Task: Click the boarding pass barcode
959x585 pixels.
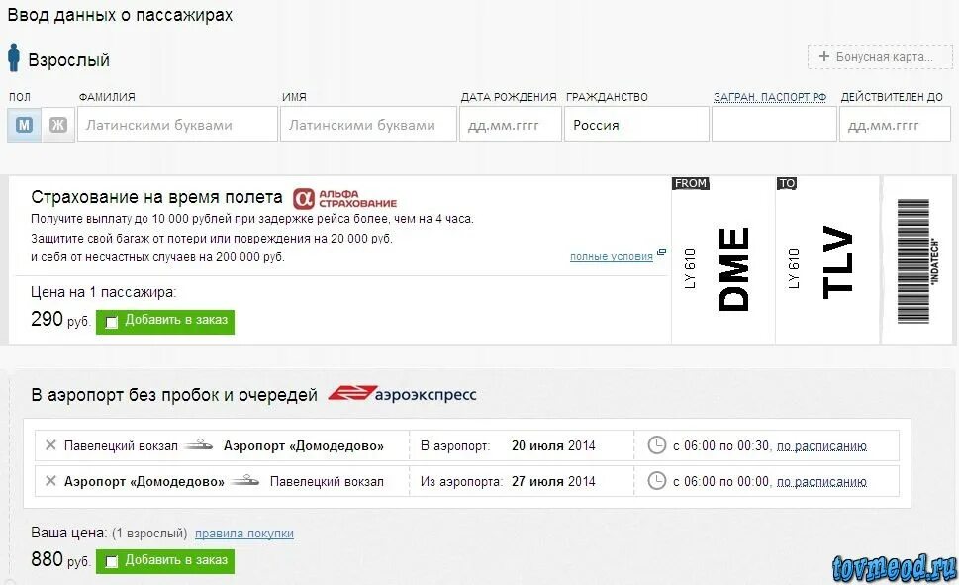Action: [913, 261]
